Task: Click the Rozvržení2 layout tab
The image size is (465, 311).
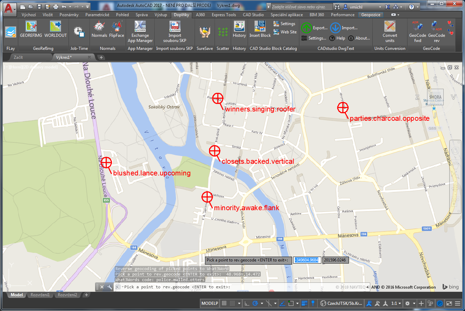Action: 68,295
